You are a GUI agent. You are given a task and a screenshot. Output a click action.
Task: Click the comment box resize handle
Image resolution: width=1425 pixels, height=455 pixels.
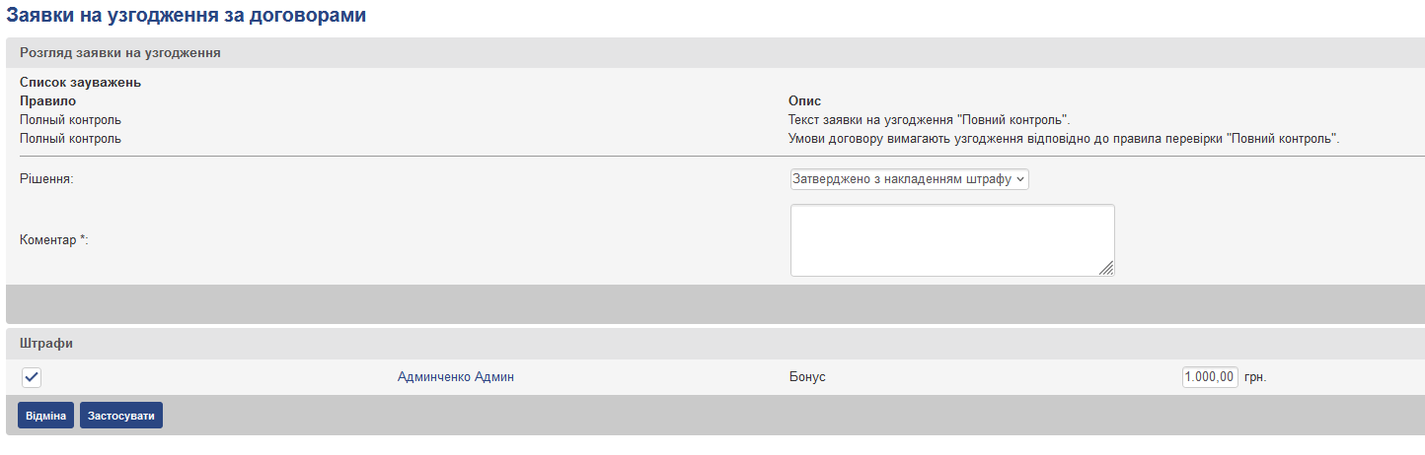1106,268
